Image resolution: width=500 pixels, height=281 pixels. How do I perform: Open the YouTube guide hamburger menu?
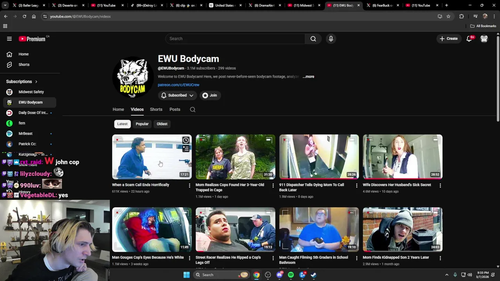(9, 39)
